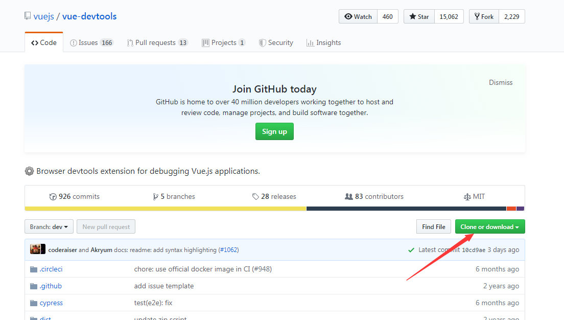
Task: Click the yellow JavaScript language bar segment
Action: [166, 209]
